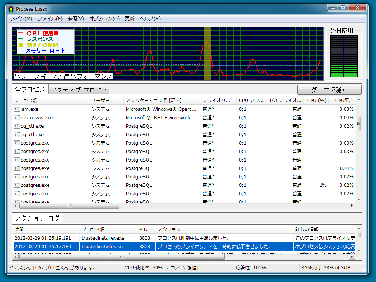The width and height of the screenshot is (376, 282).
Task: Sort processes by プライオリ... column
Action: coord(218,101)
